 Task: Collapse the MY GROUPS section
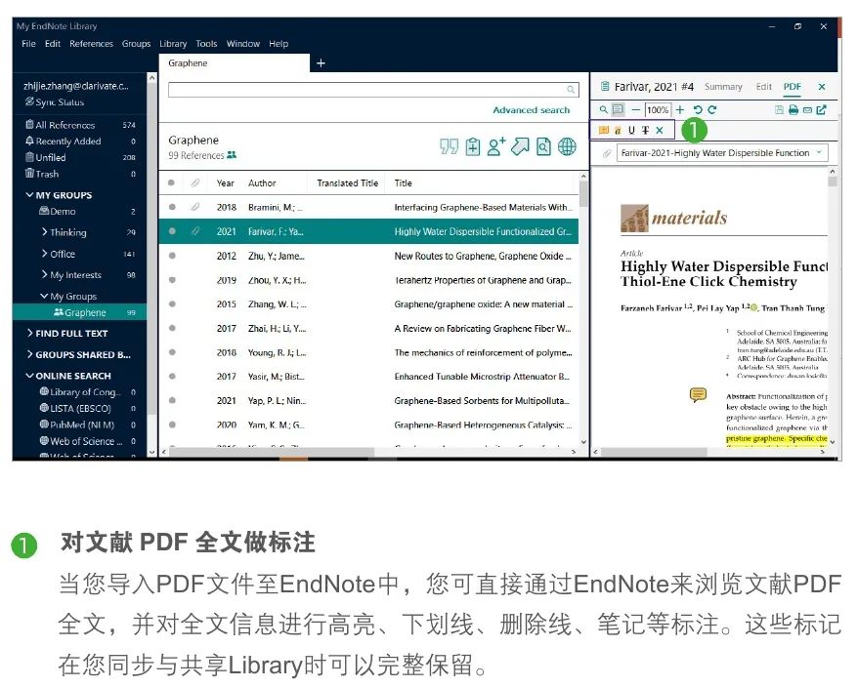(29, 194)
